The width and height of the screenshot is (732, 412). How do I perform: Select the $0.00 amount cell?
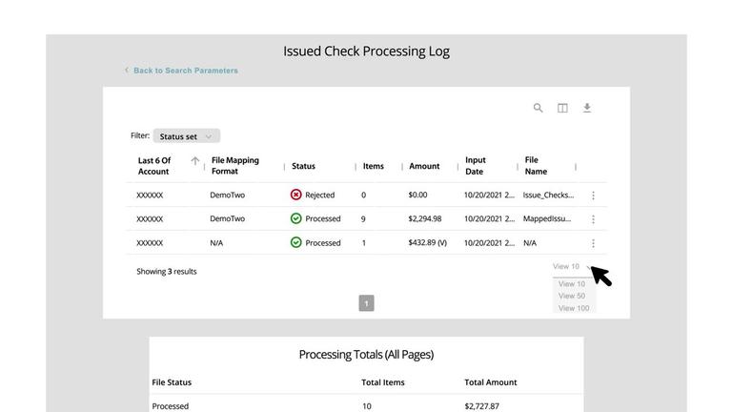pos(417,195)
